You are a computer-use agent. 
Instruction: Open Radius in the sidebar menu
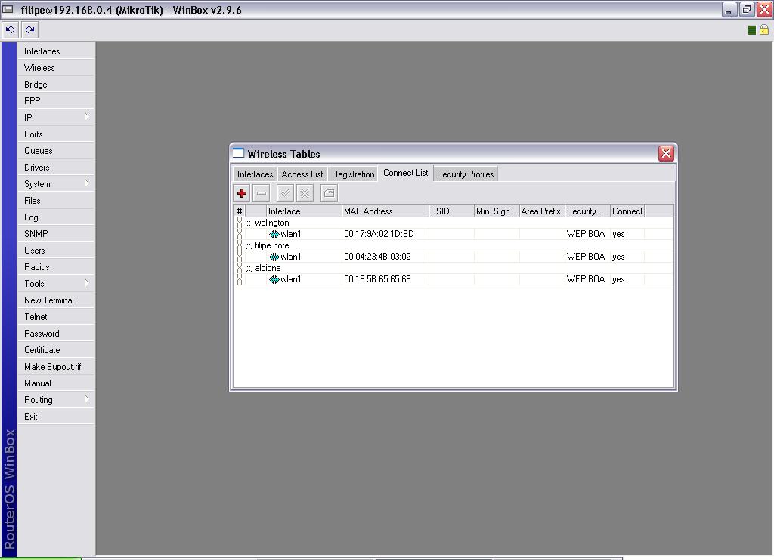[x=56, y=267]
